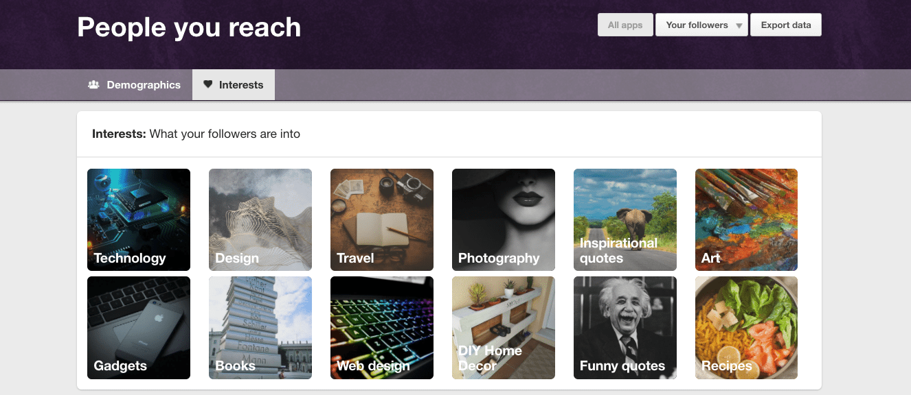Select the All apps filter
Screen dimensions: 911x395
pyautogui.click(x=625, y=24)
